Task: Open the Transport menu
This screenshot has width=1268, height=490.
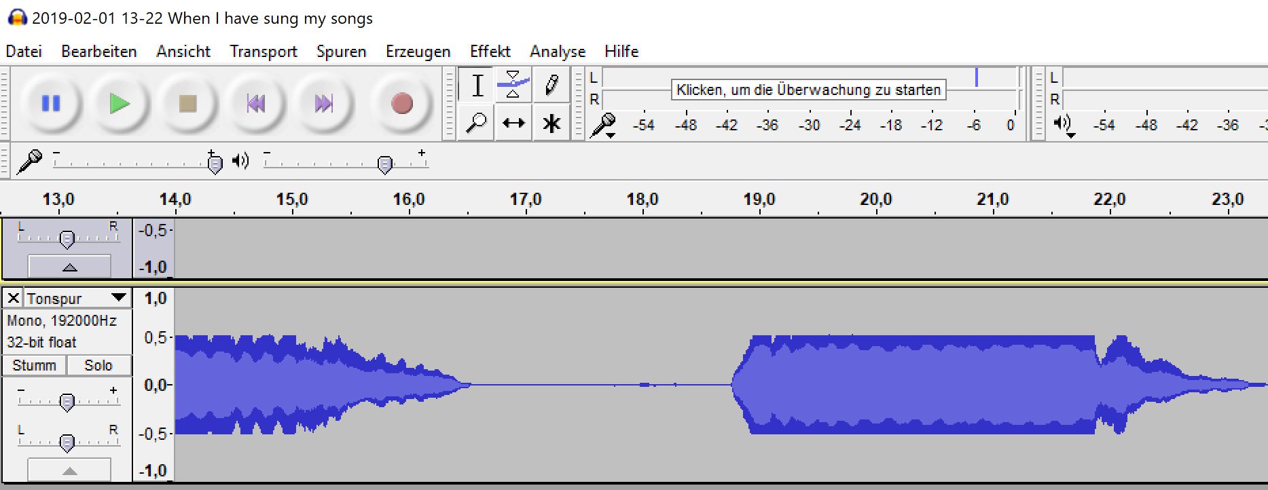Action: point(264,52)
